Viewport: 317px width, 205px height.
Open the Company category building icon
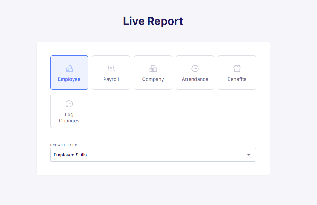point(153,69)
